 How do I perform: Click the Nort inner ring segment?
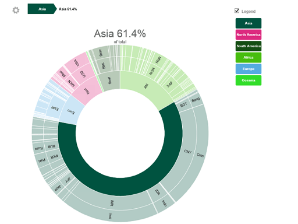[x=87, y=90]
